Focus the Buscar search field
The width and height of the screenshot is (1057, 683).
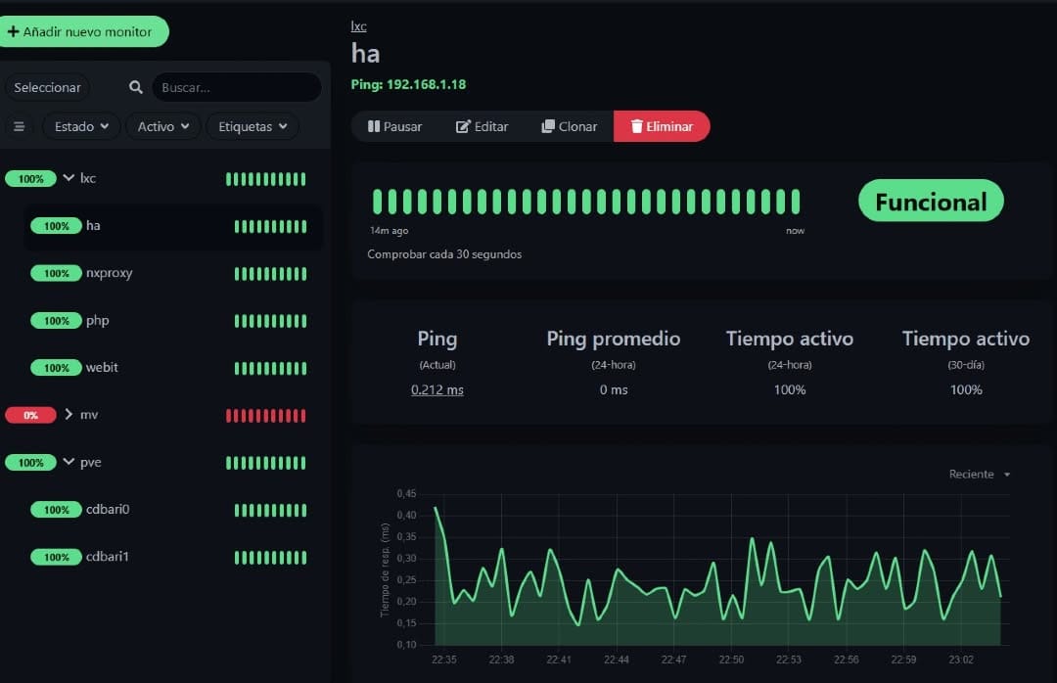click(x=237, y=88)
